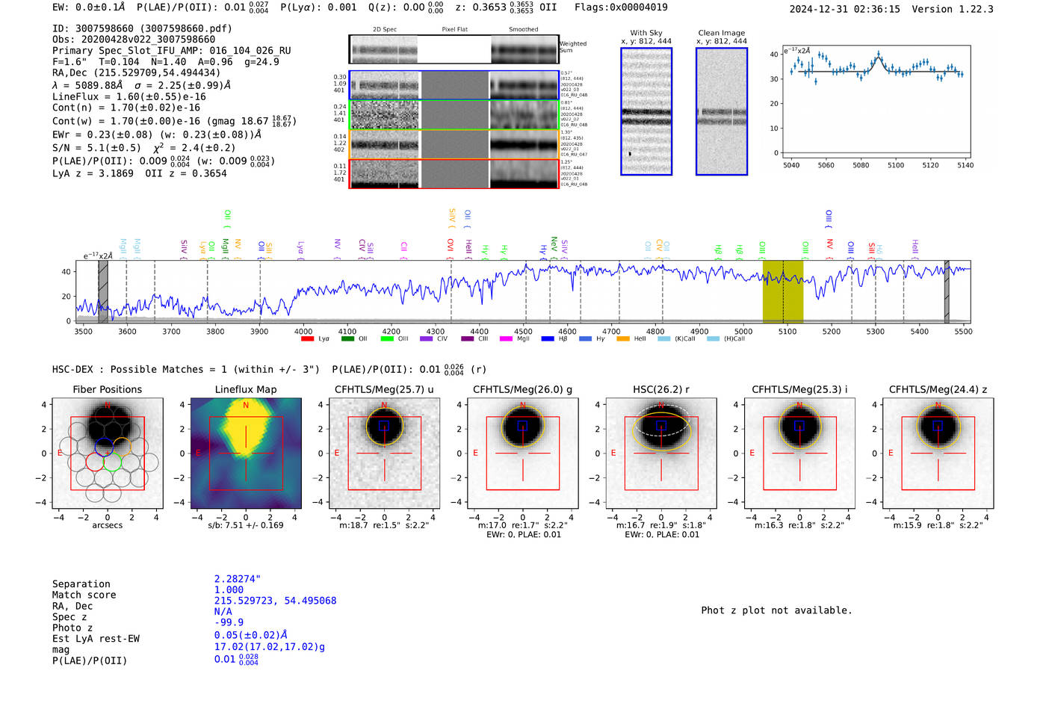Click the Match score value 1.000
1046x712 pixels.
pos(229,589)
